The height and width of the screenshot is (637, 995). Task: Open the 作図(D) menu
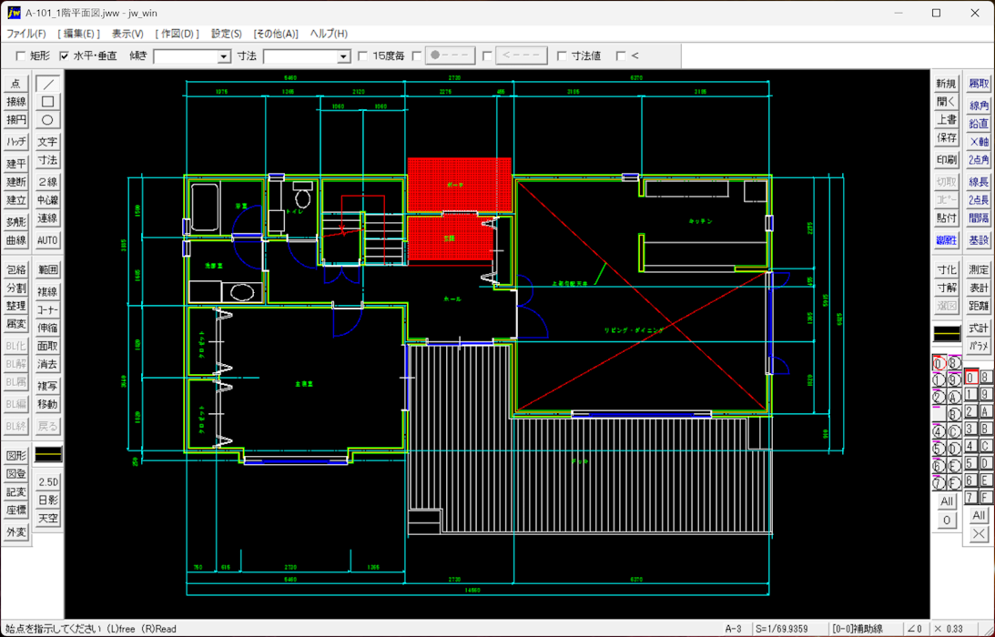click(177, 34)
